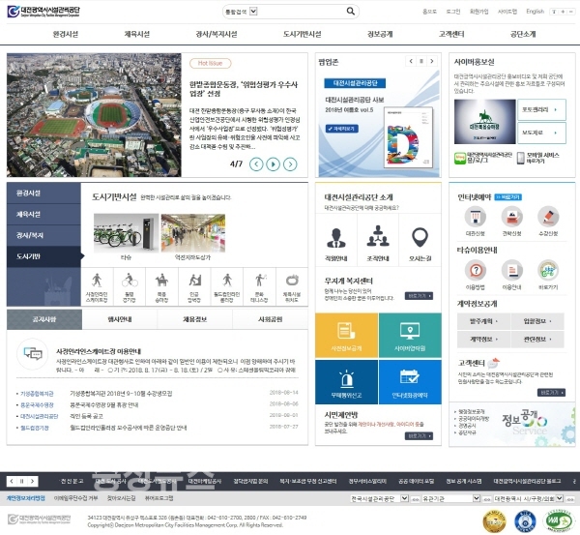The image size is (580, 535).
Task: Select the 체육시설 side tab
Action: pyautogui.click(x=29, y=214)
